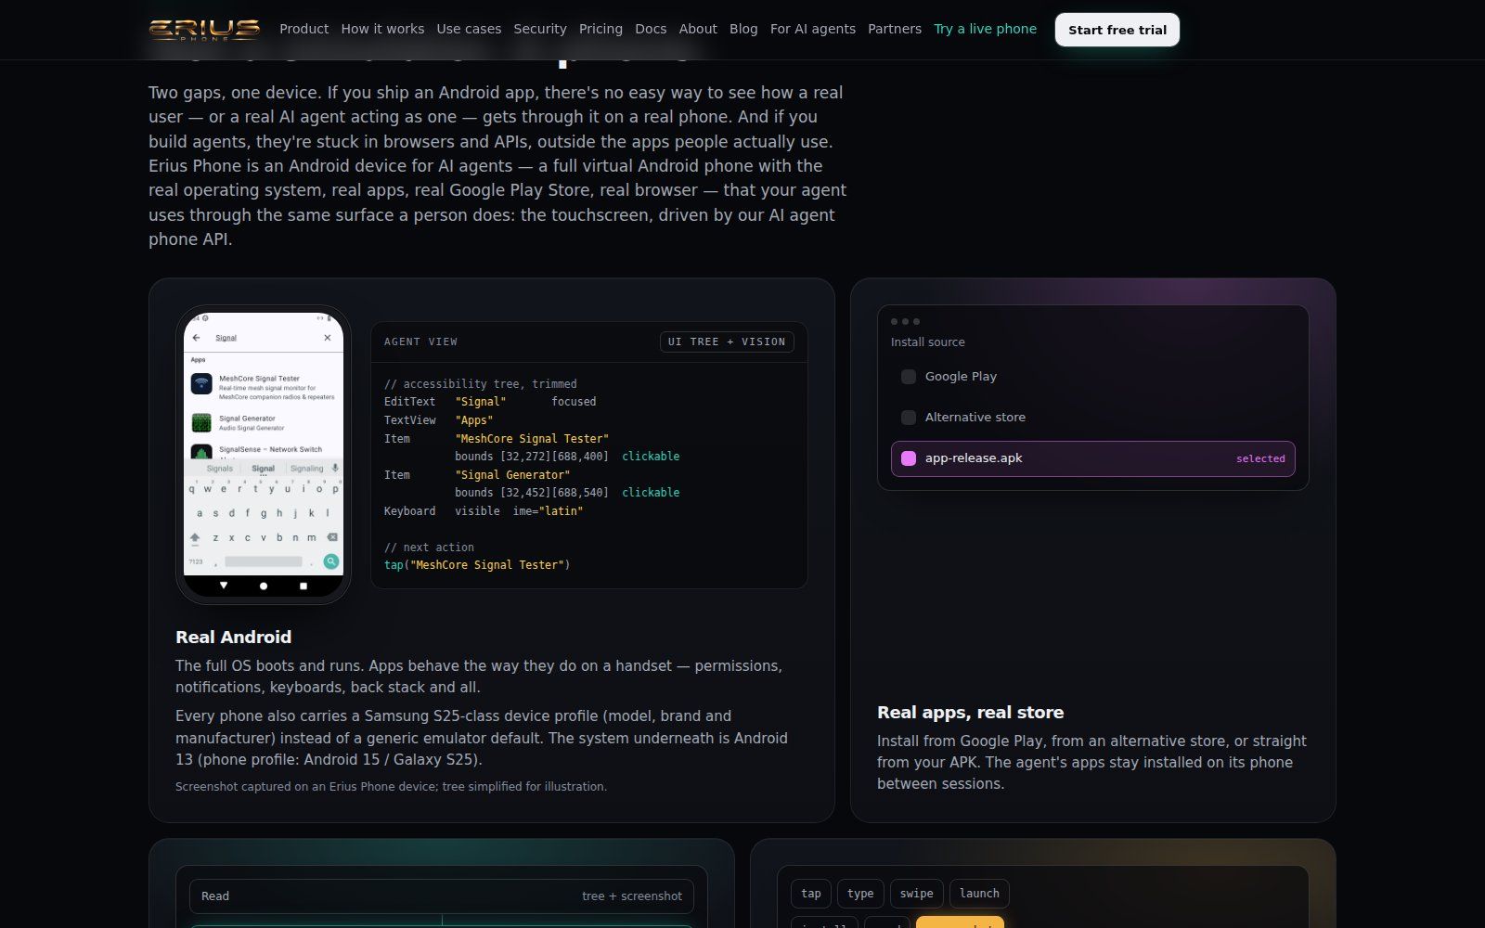The height and width of the screenshot is (928, 1485).
Task: Open For AI agents page
Action: [813, 29]
